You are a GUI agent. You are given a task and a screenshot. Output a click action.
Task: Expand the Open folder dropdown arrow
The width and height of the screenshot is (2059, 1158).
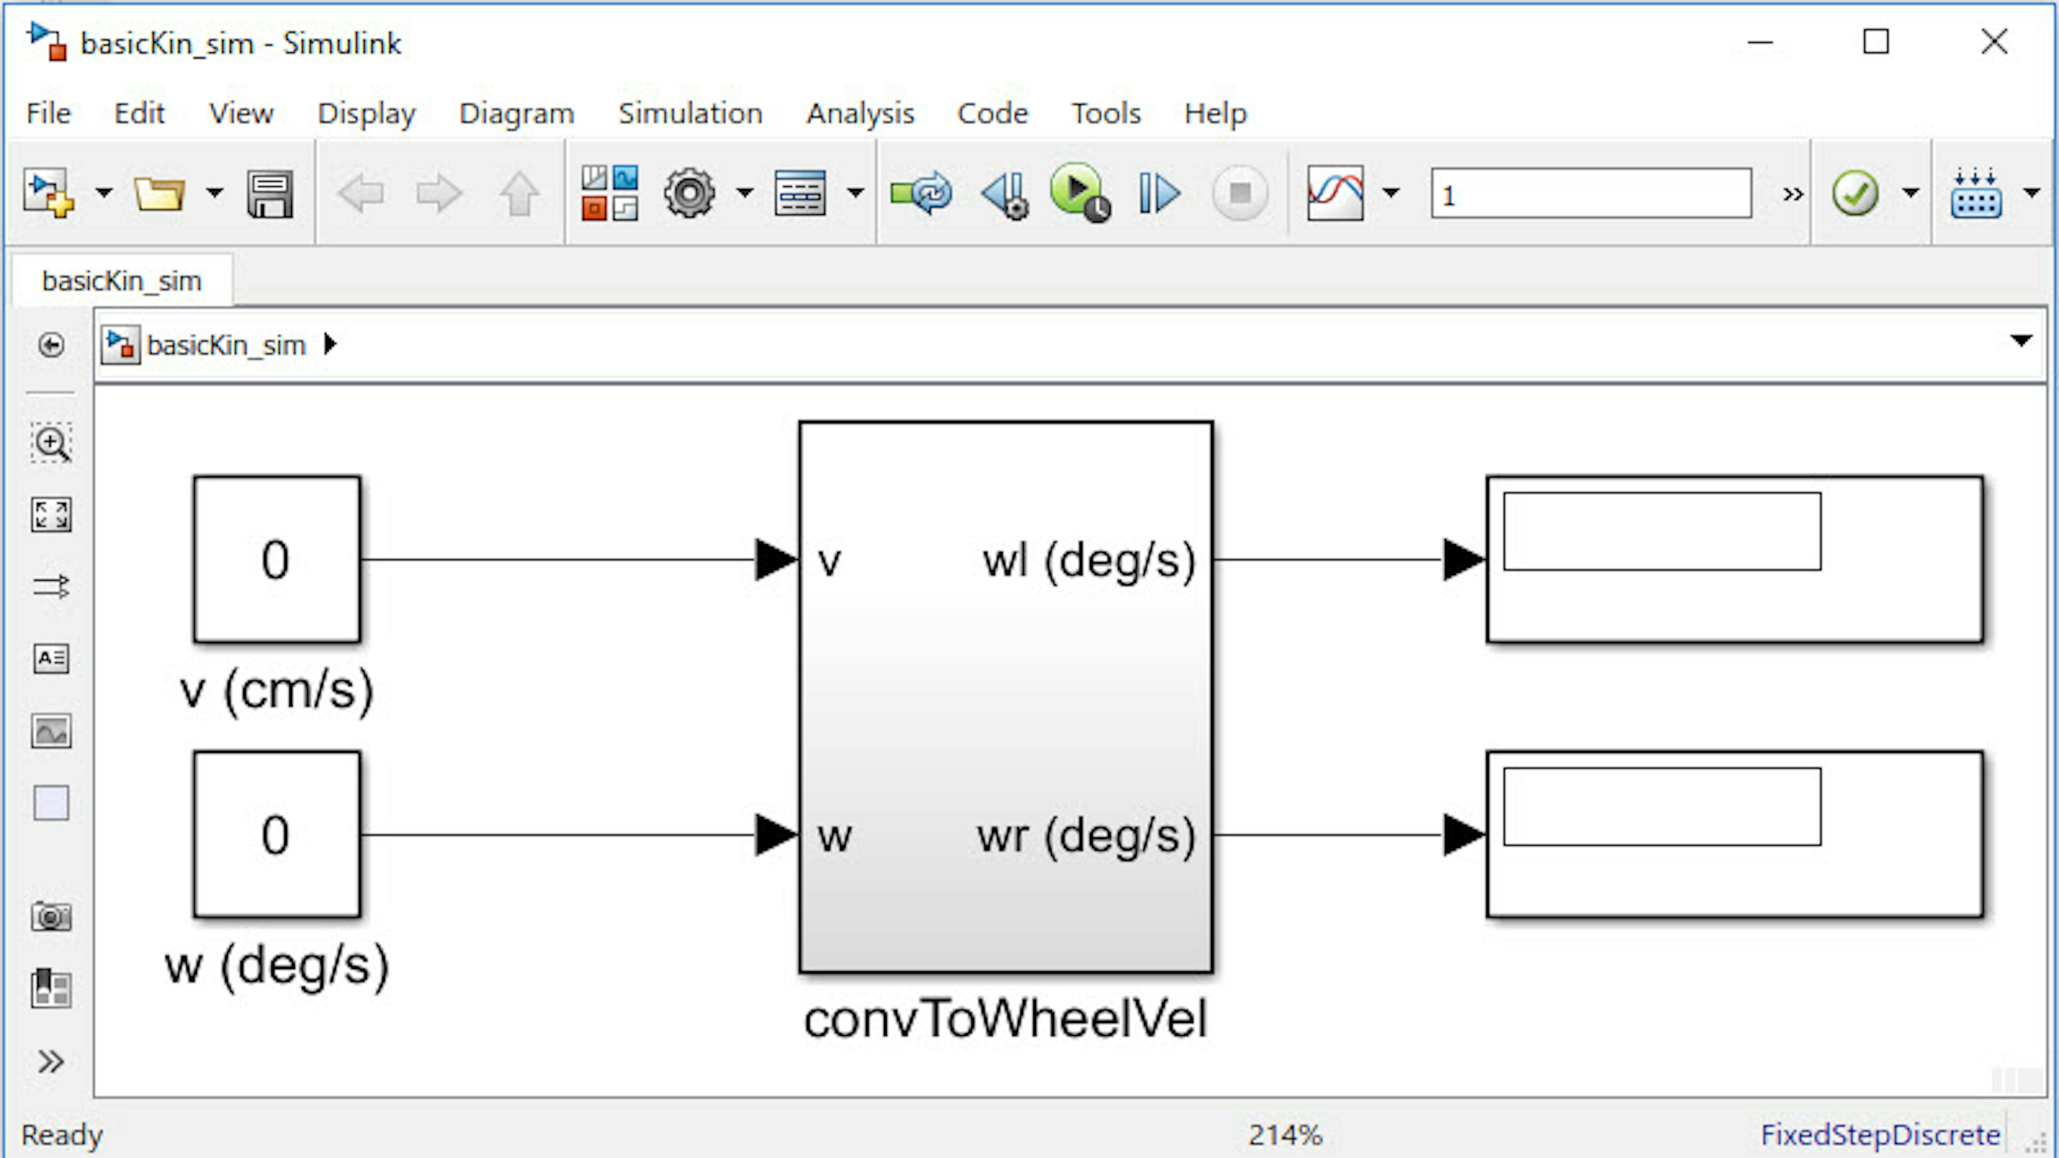click(214, 192)
